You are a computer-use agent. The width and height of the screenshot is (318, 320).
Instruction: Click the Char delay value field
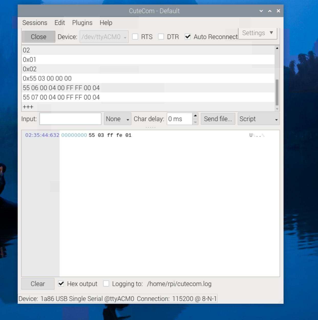point(179,119)
